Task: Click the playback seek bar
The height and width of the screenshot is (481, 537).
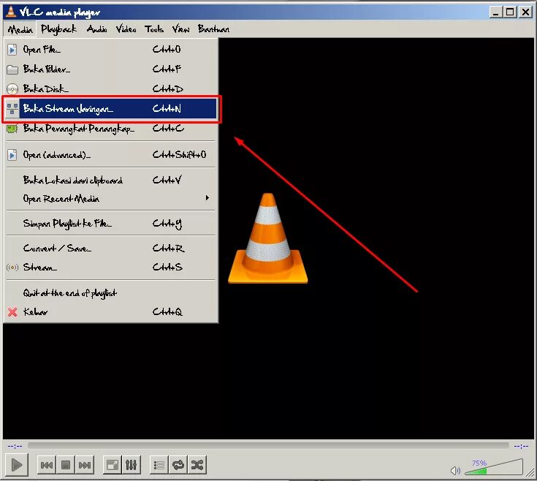Action: click(x=269, y=445)
